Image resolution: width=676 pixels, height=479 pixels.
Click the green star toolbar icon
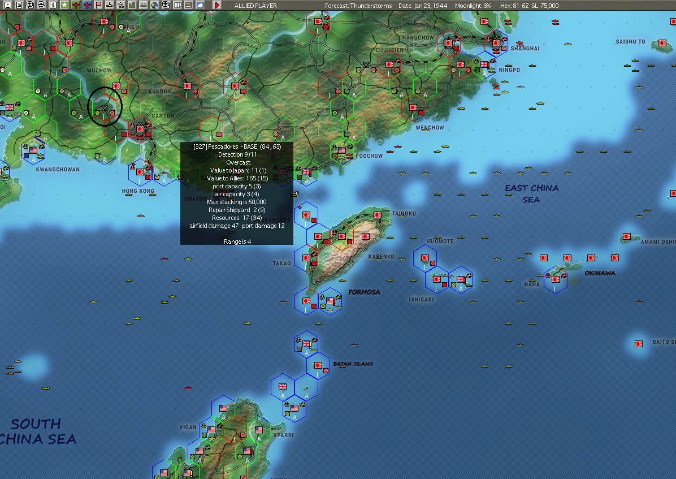click(x=64, y=5)
